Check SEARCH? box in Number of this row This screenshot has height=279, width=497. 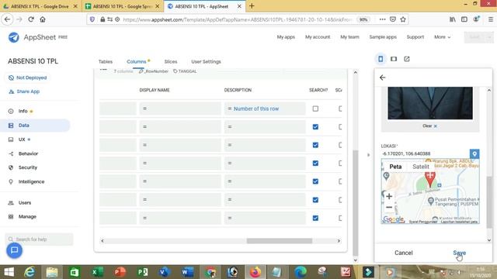[x=315, y=108]
